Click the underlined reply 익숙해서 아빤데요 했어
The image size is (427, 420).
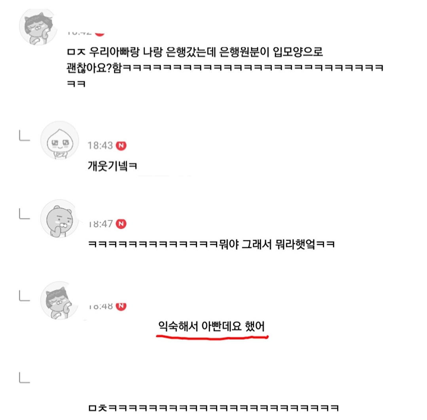(x=212, y=326)
